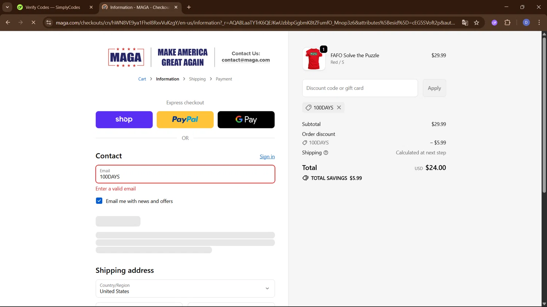Check out with PayPal
The height and width of the screenshot is (307, 547).
(x=185, y=120)
